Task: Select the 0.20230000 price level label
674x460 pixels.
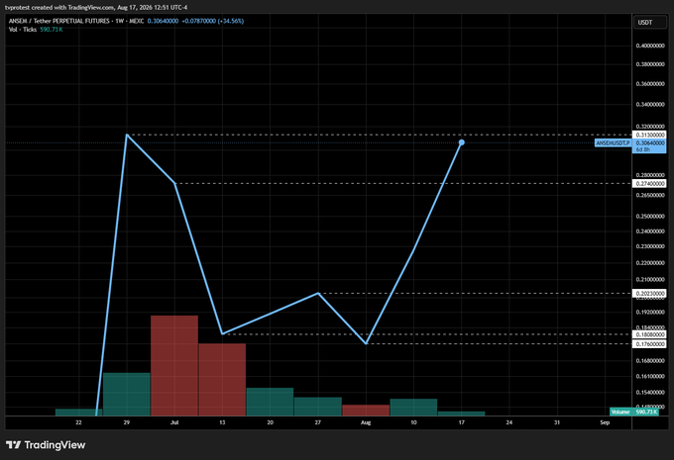Action: [650, 294]
